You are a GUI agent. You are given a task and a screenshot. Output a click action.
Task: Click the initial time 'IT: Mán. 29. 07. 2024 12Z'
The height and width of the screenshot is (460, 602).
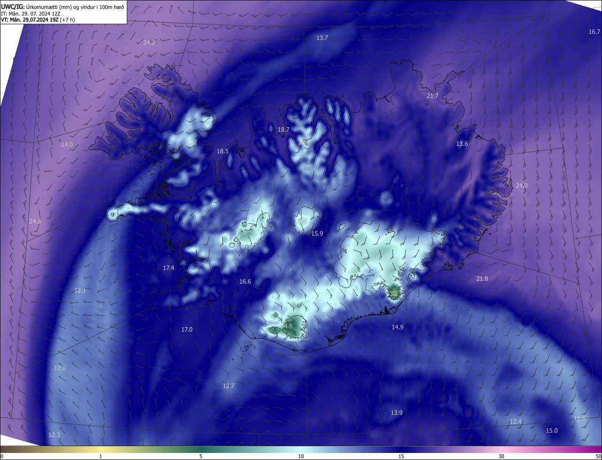coord(32,13)
